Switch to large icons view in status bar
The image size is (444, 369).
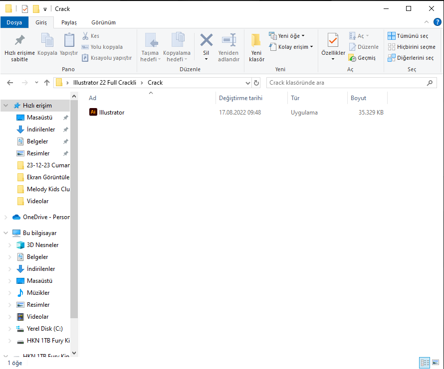pos(436,363)
